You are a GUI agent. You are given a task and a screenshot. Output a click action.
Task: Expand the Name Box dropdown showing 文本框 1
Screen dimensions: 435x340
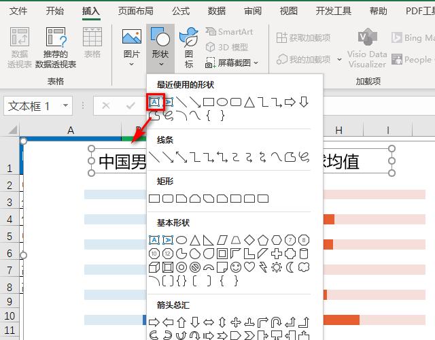(x=66, y=105)
